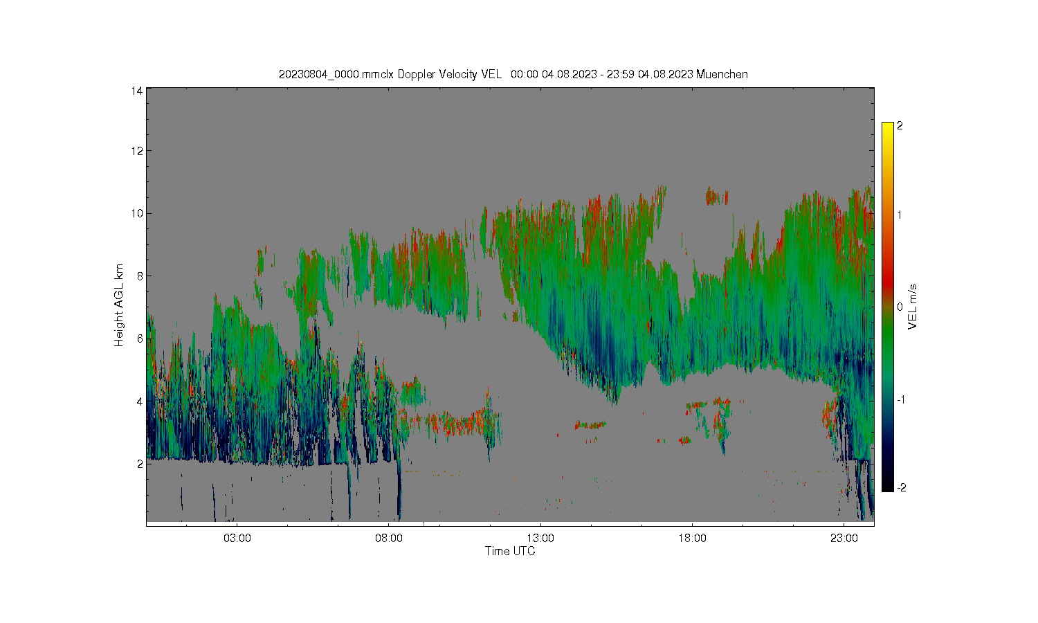This screenshot has width=1038, height=623.
Task: Pick the red section of the velocity colorbar
Action: click(x=888, y=280)
